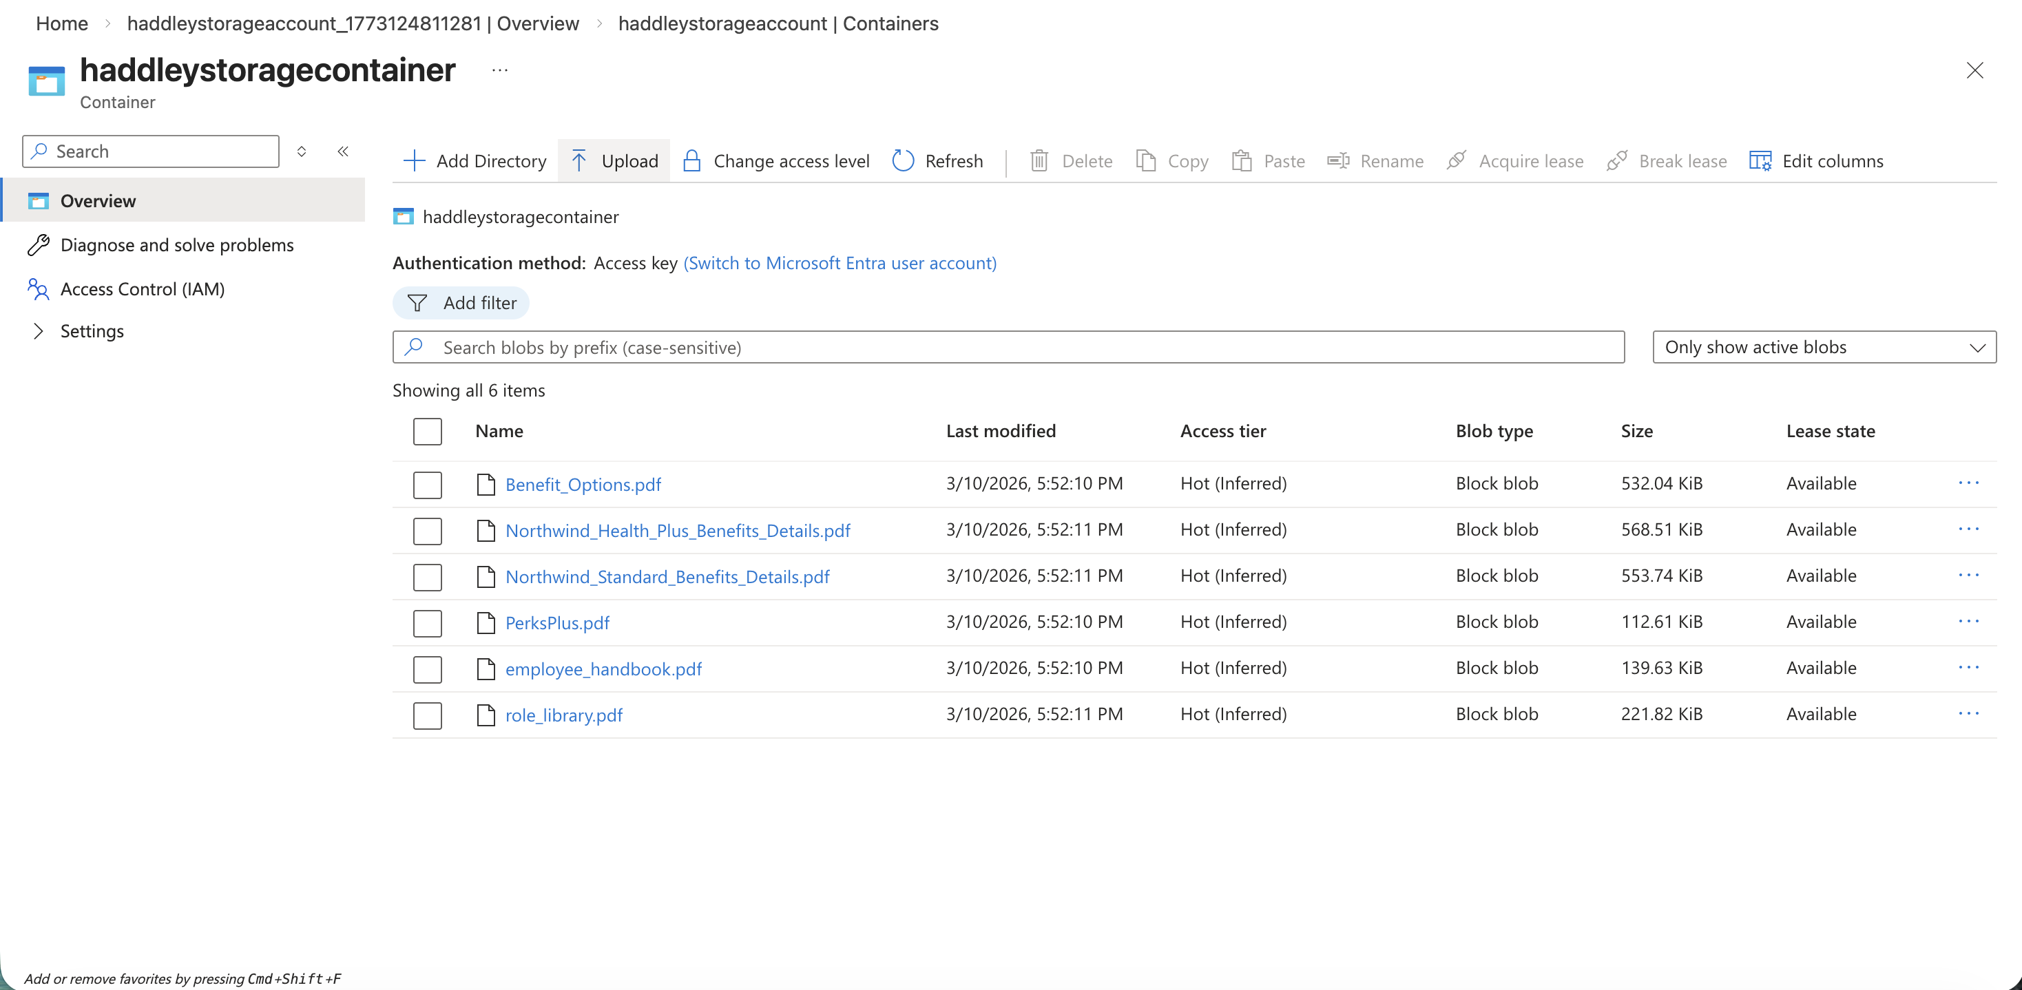Select the checkbox beside PerksPlus.pdf
The height and width of the screenshot is (990, 2022).
click(427, 623)
